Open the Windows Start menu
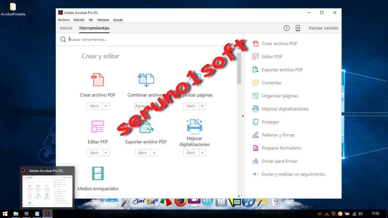This screenshot has width=388, height=218. pos(5,213)
